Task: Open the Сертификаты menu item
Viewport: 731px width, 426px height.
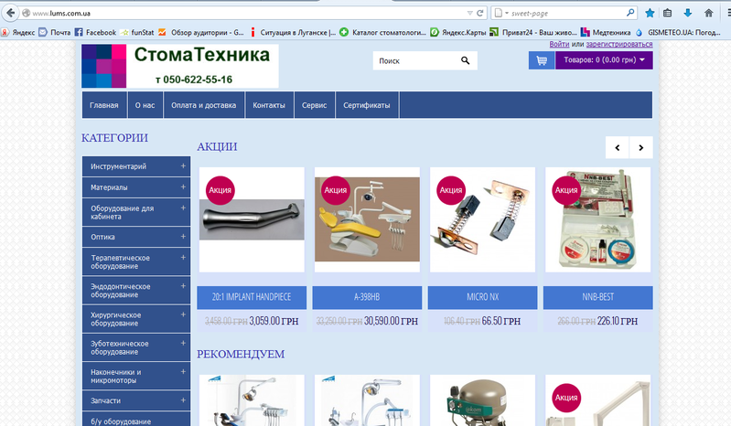Action: pos(366,105)
